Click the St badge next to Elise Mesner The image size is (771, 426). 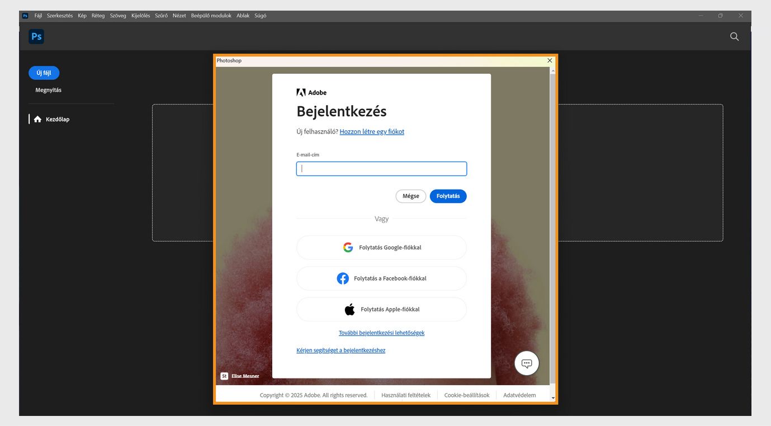coord(224,376)
